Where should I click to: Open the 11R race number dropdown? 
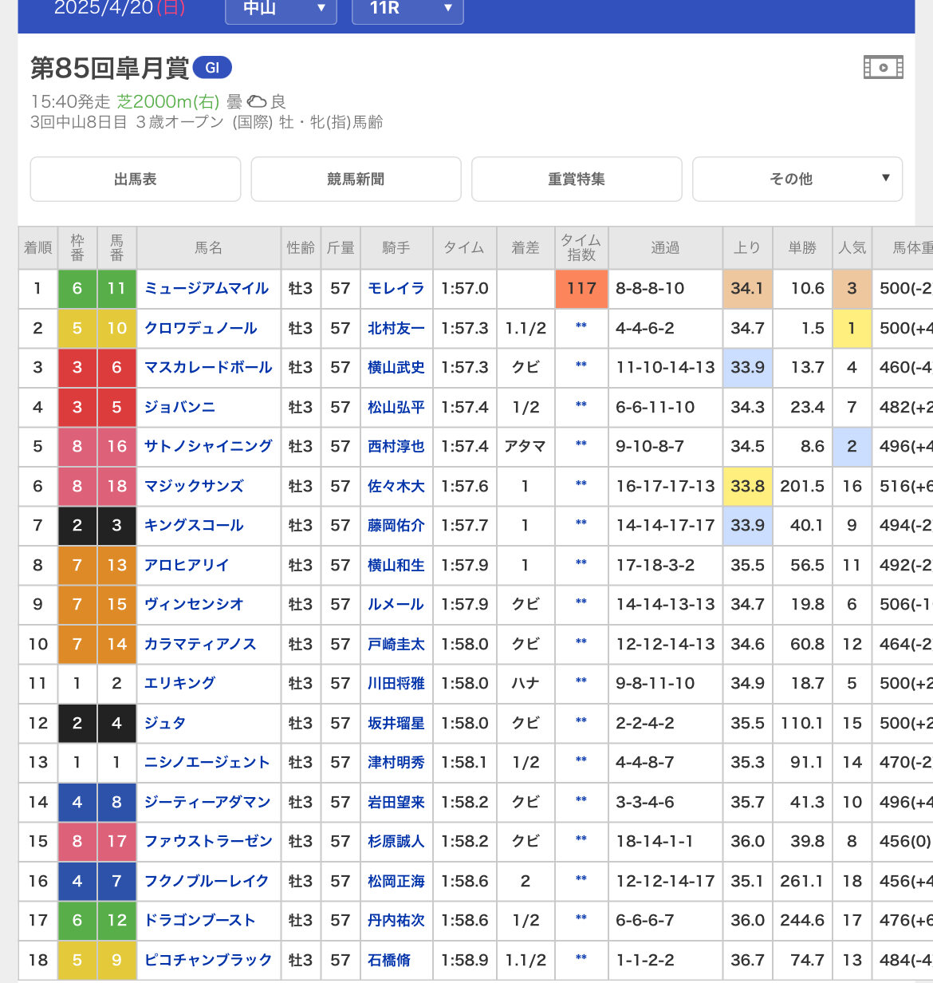coord(407,9)
